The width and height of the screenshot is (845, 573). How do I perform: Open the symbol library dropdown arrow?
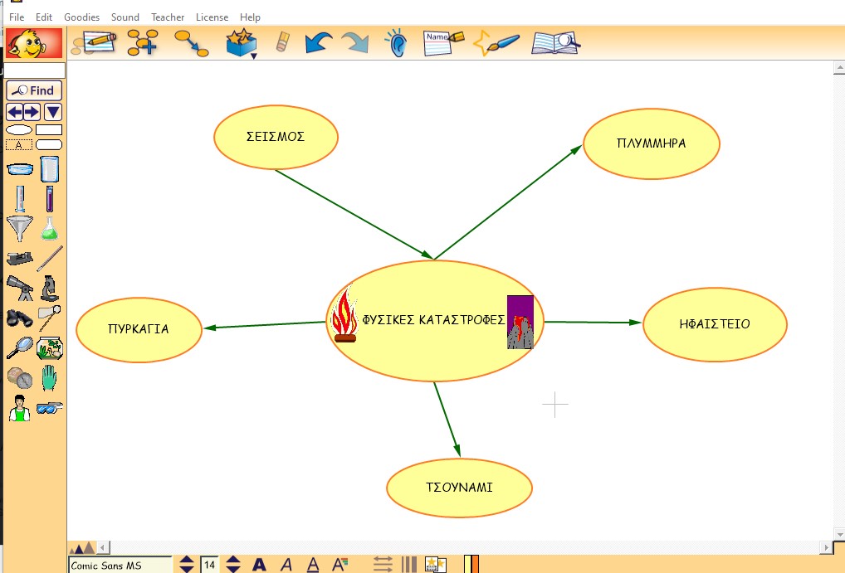[53, 112]
